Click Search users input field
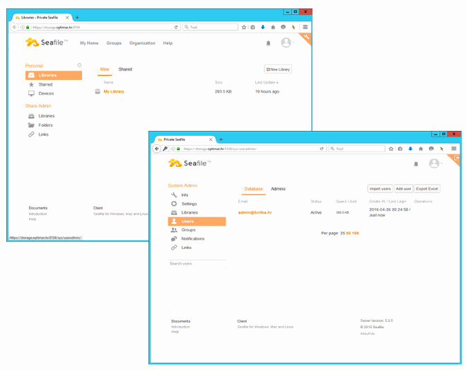 [x=197, y=264]
